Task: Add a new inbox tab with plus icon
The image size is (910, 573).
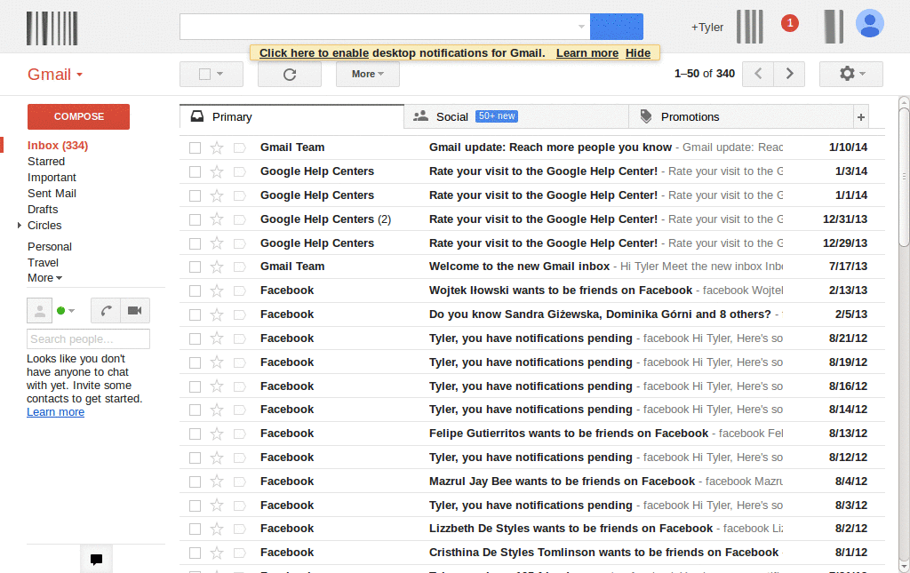Action: point(860,117)
